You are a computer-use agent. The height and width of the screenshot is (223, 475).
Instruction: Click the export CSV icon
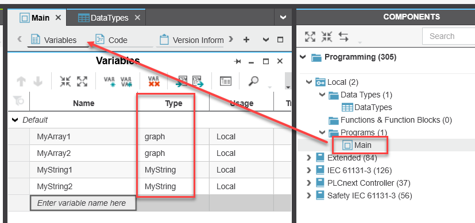[198, 81]
